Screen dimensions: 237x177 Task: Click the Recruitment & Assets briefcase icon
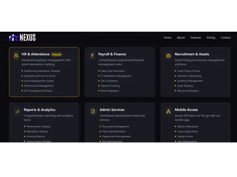tap(168, 56)
